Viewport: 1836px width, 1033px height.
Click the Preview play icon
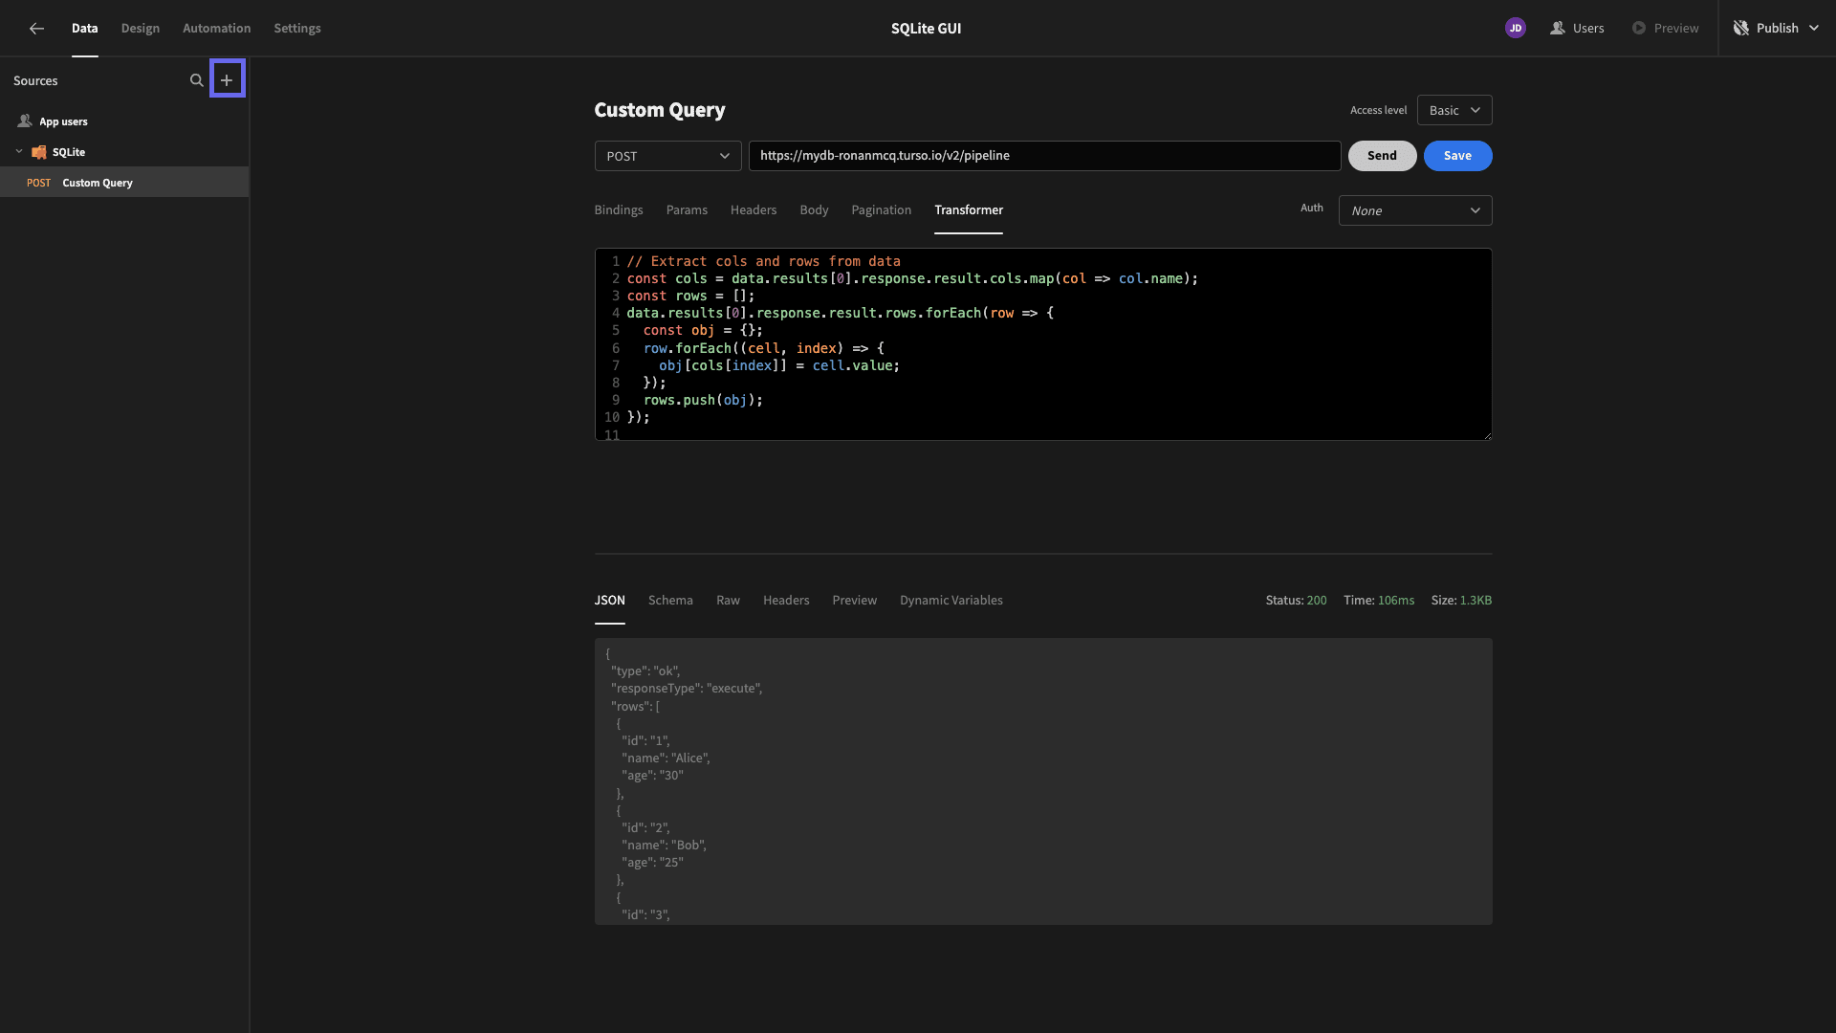point(1639,29)
